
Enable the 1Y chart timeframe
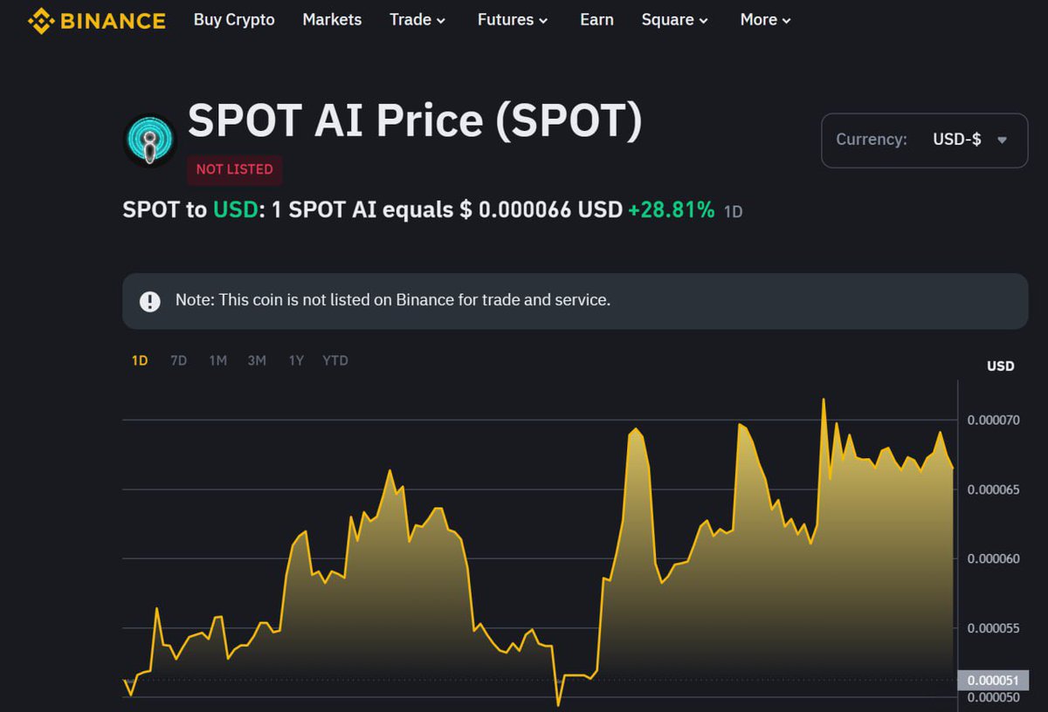click(x=295, y=359)
